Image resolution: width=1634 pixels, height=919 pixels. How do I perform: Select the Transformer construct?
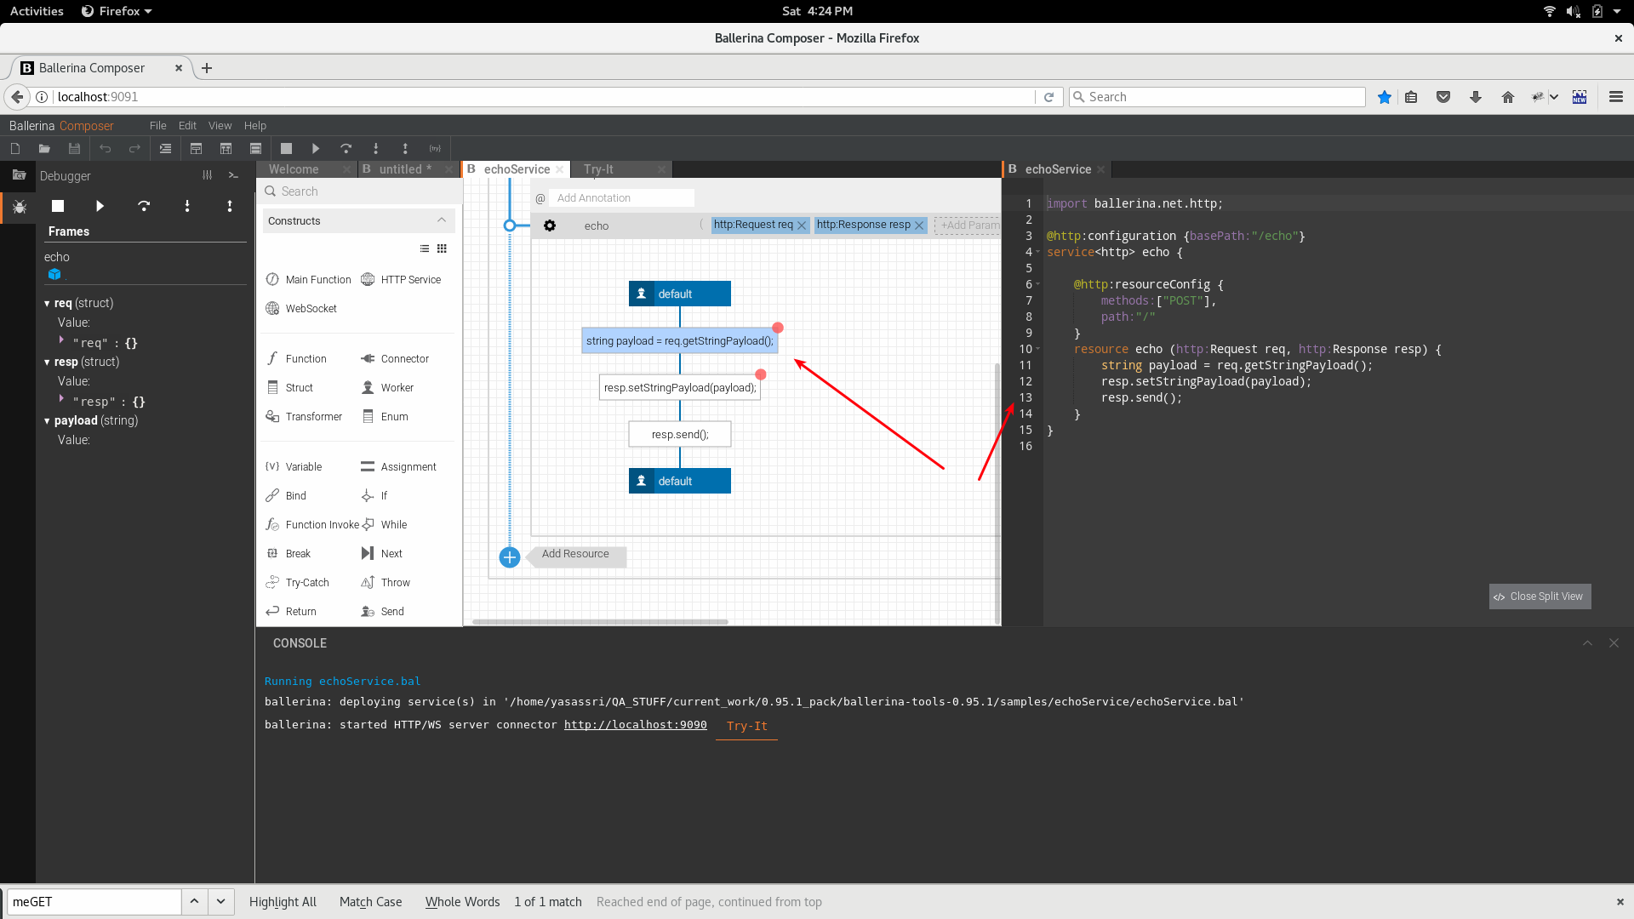304,417
